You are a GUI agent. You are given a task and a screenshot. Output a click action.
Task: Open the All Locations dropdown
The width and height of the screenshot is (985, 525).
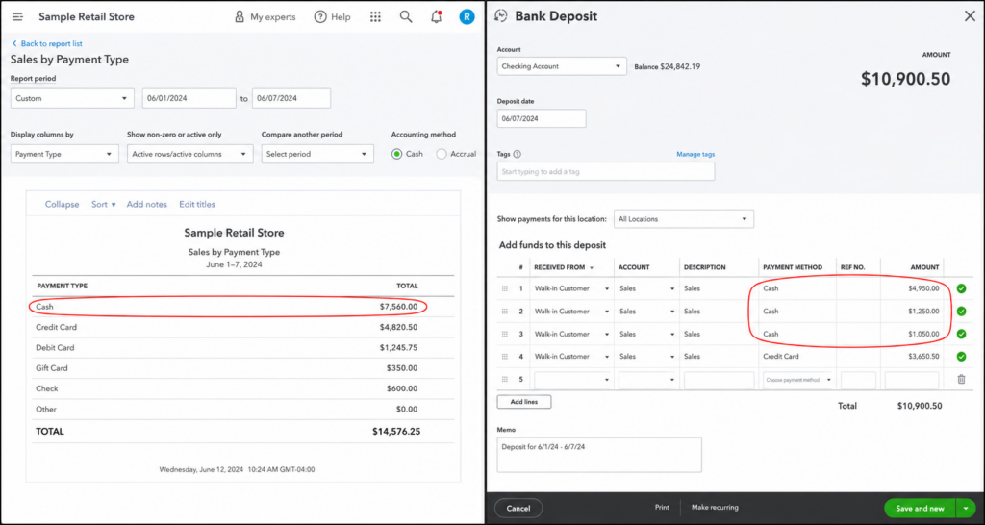(x=684, y=219)
